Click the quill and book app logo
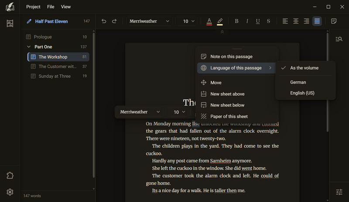This screenshot has height=202, width=349. click(x=10, y=7)
